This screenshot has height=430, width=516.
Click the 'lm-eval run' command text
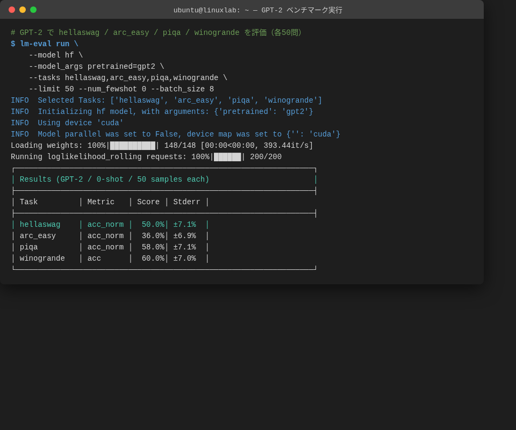tap(45, 44)
